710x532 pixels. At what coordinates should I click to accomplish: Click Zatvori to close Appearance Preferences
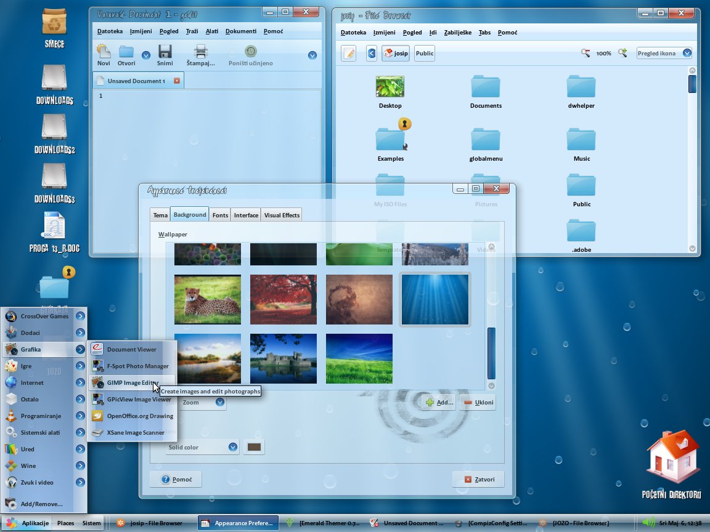pos(479,479)
